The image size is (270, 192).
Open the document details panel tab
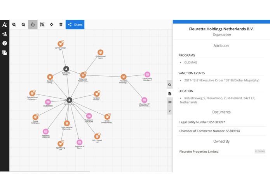pos(170,94)
